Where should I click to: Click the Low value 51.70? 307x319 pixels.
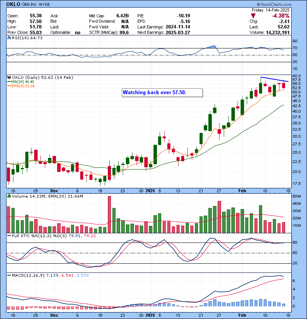[x=36, y=27]
